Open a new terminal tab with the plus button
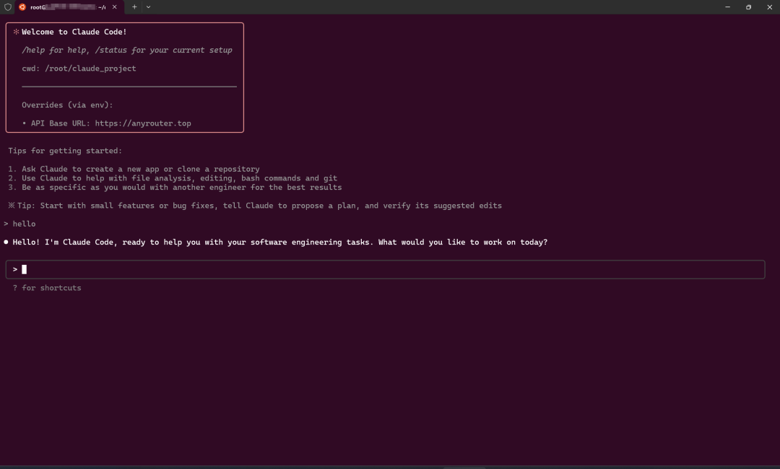780x469 pixels. point(134,7)
